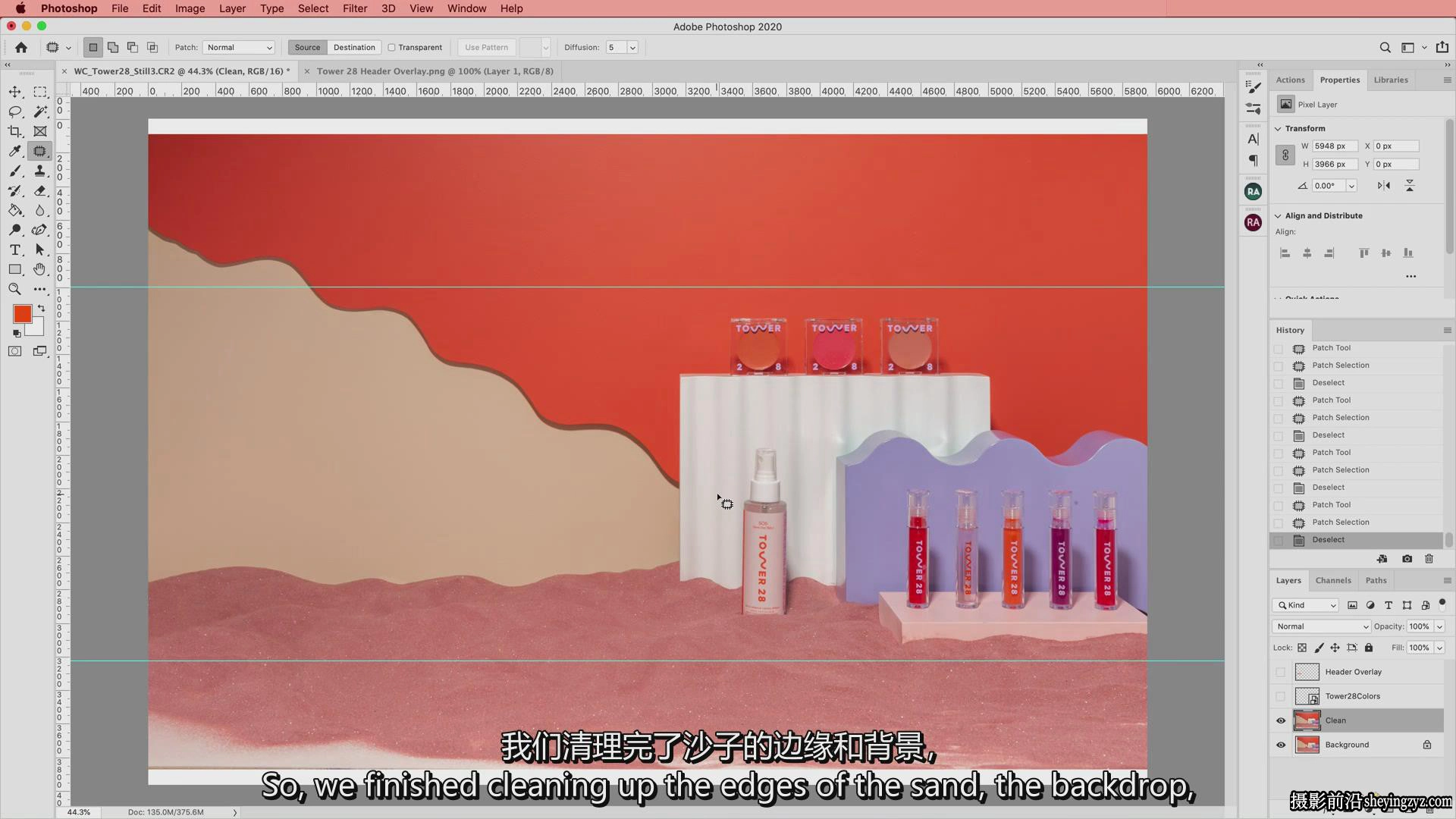This screenshot has width=1456, height=819.
Task: Click more options ellipsis in Align section
Action: click(x=1410, y=276)
